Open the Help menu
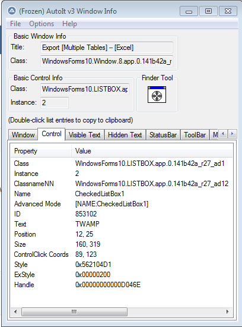This screenshot has height=327, width=242. coord(69,24)
